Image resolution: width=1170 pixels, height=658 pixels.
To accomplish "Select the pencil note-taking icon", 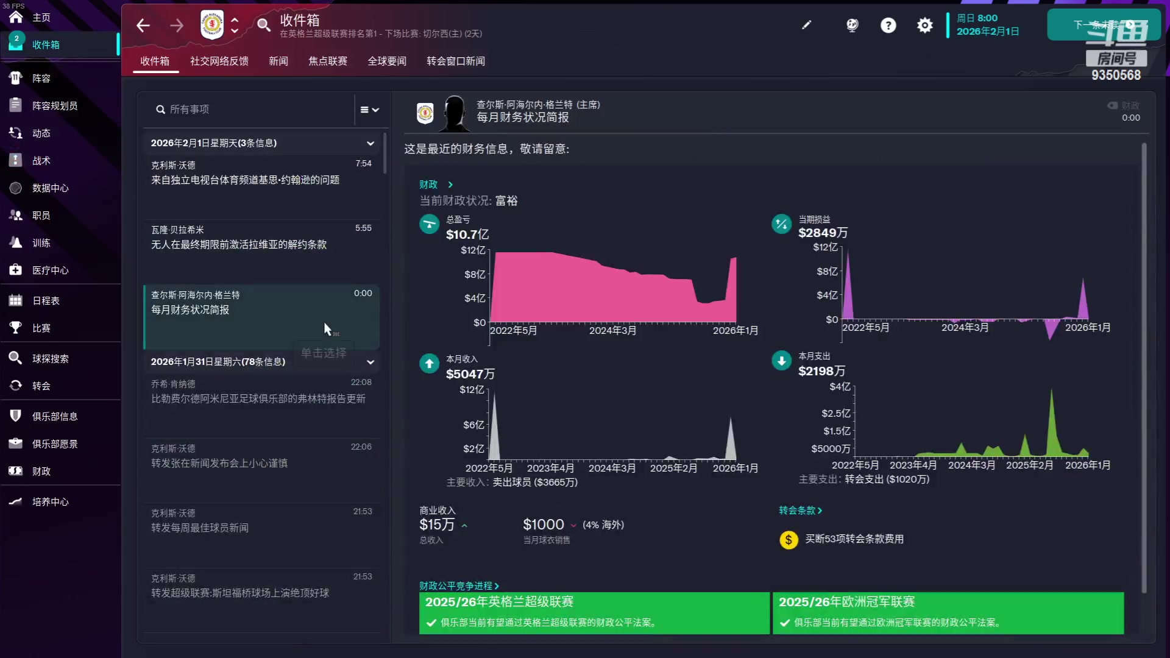I will point(807,25).
